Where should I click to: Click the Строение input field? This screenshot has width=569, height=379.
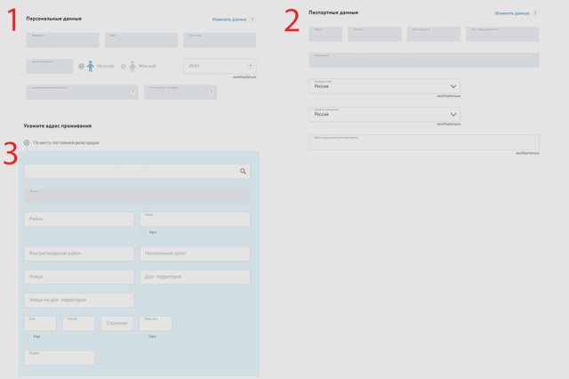click(x=116, y=323)
